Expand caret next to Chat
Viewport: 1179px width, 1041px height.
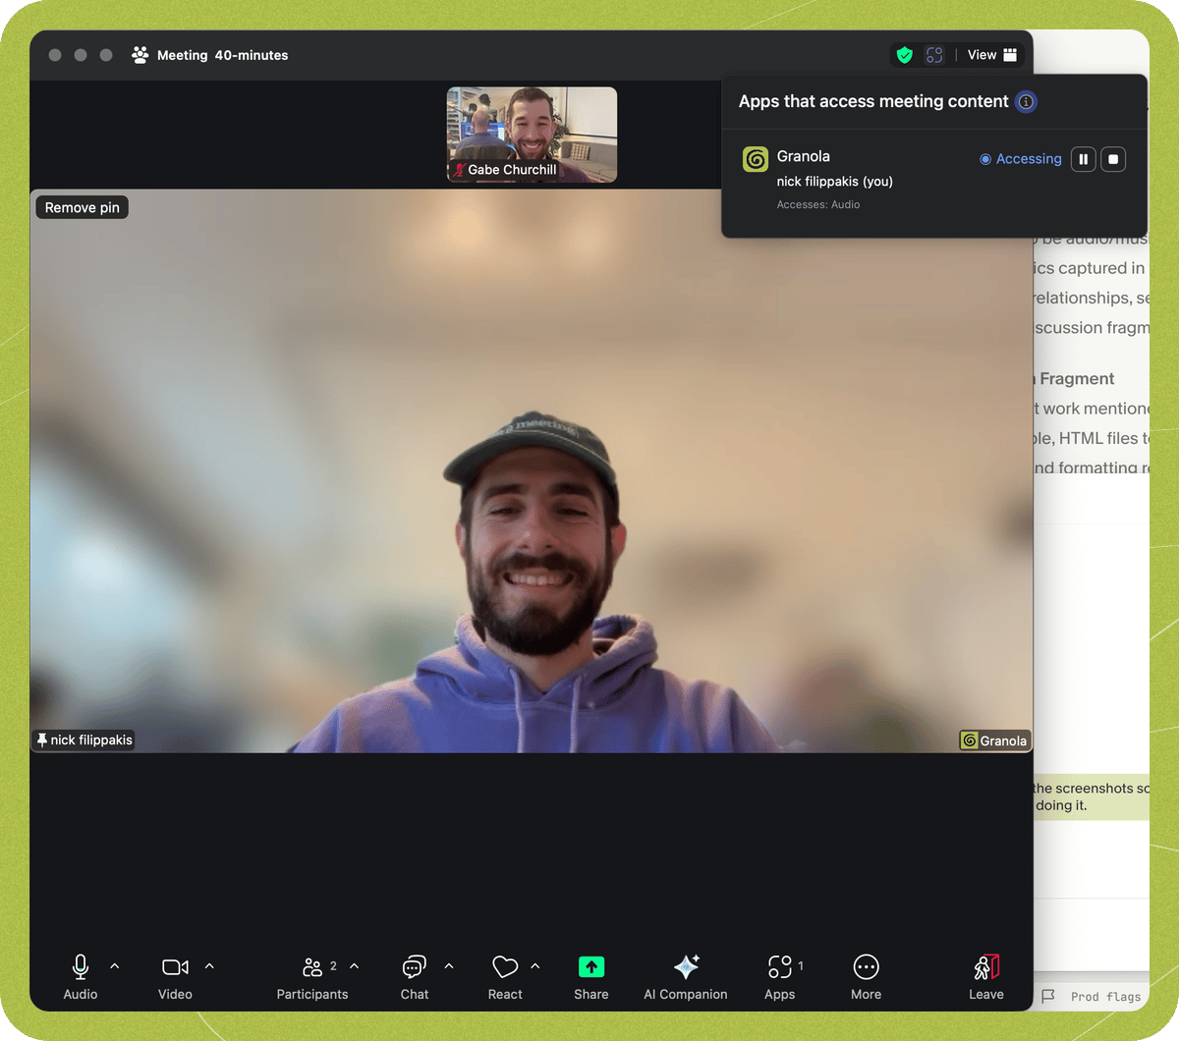[x=449, y=966]
